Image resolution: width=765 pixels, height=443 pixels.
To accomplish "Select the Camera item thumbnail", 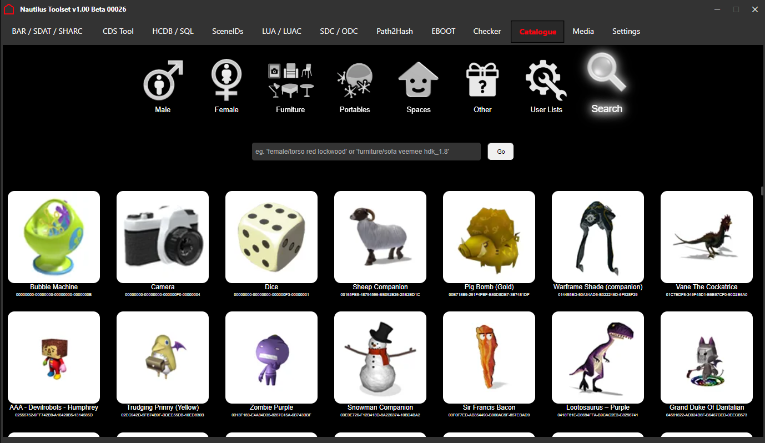I will click(163, 237).
